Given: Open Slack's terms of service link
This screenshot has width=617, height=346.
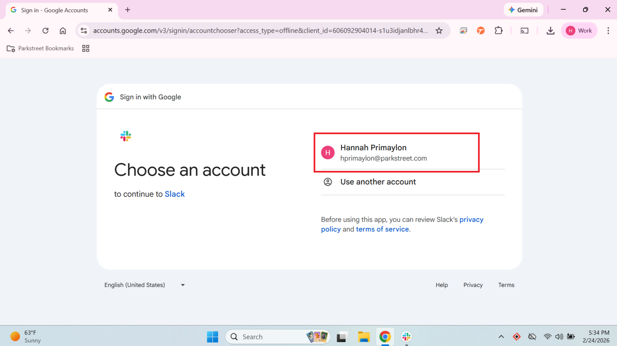Looking at the screenshot, I should 382,229.
